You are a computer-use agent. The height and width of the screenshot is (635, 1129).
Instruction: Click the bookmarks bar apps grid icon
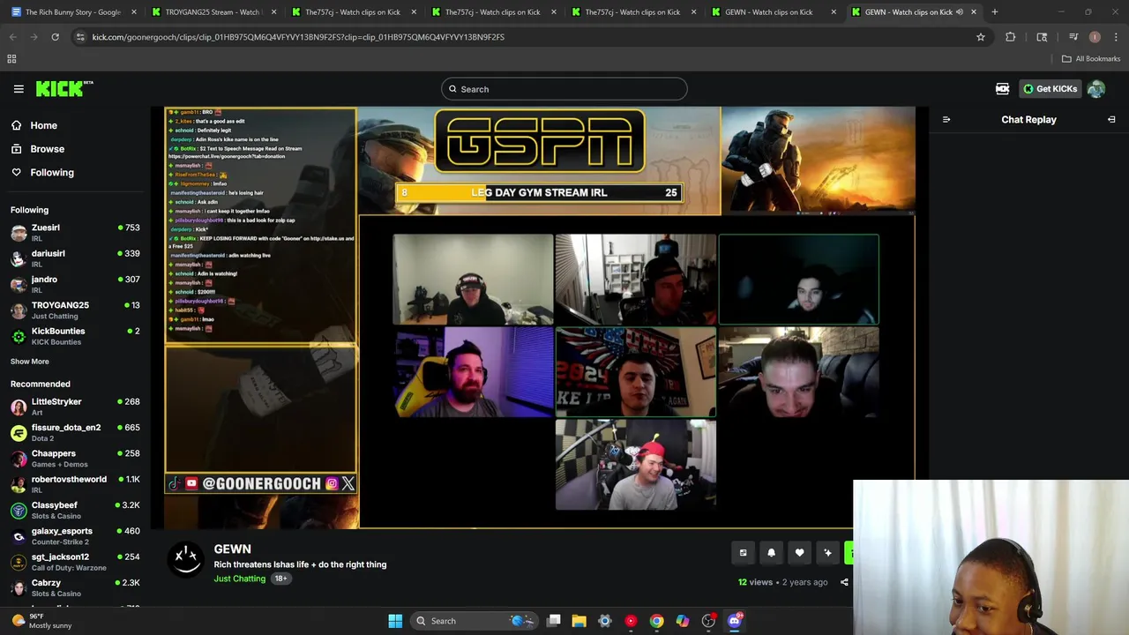click(11, 59)
